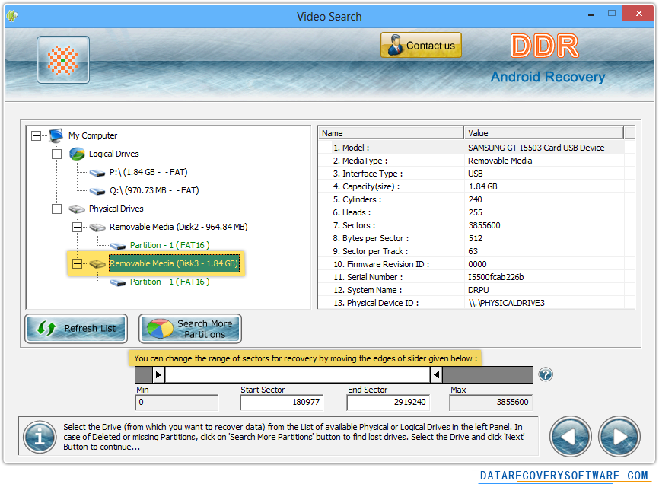Click the info icon in bottom panel
Screen dimensions: 659x484
tap(40, 437)
